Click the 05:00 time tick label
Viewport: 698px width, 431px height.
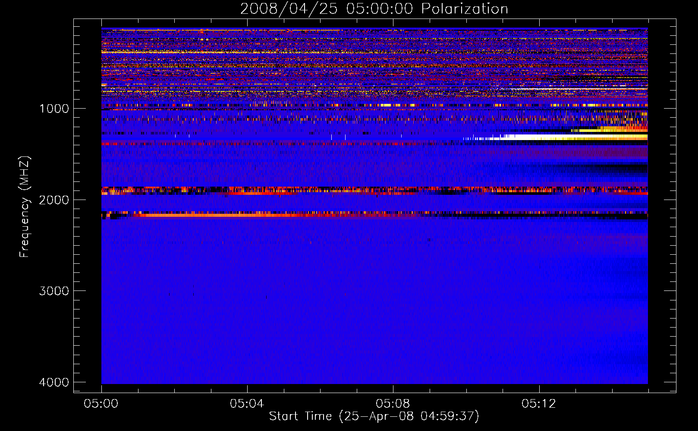(x=101, y=404)
